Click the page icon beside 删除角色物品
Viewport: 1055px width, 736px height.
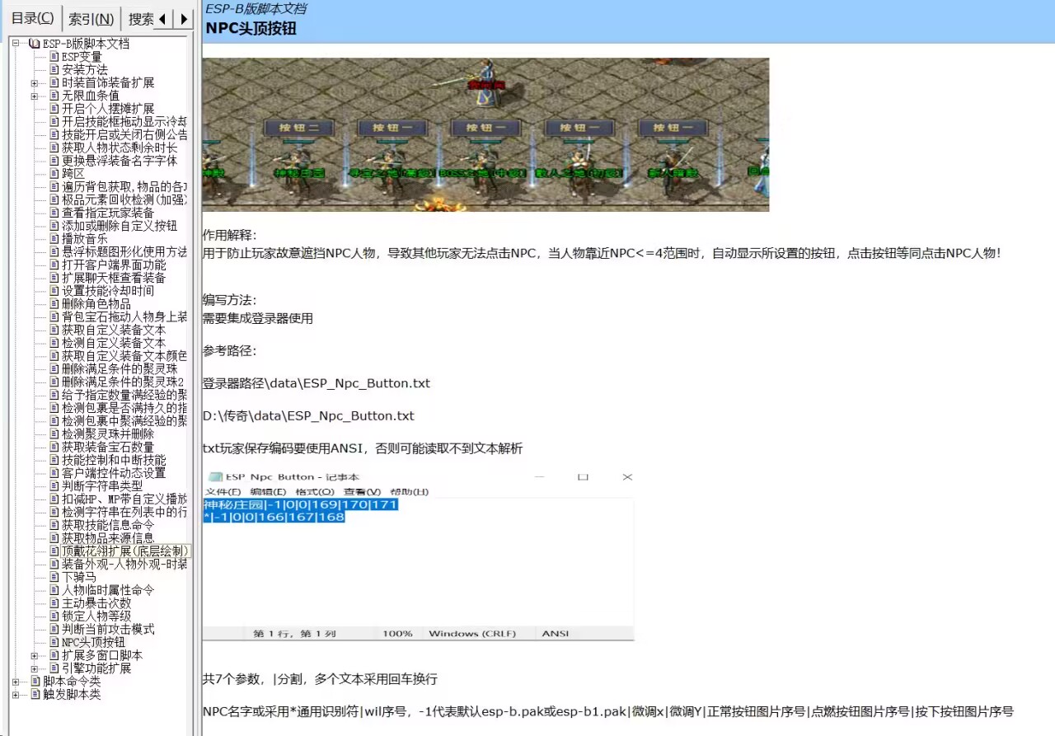click(x=54, y=304)
